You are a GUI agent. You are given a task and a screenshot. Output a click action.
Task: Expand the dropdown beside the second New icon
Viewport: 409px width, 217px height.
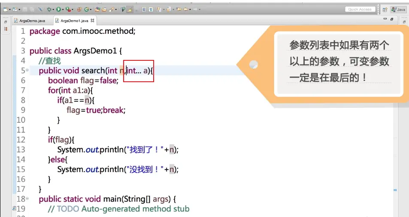[19, 9]
